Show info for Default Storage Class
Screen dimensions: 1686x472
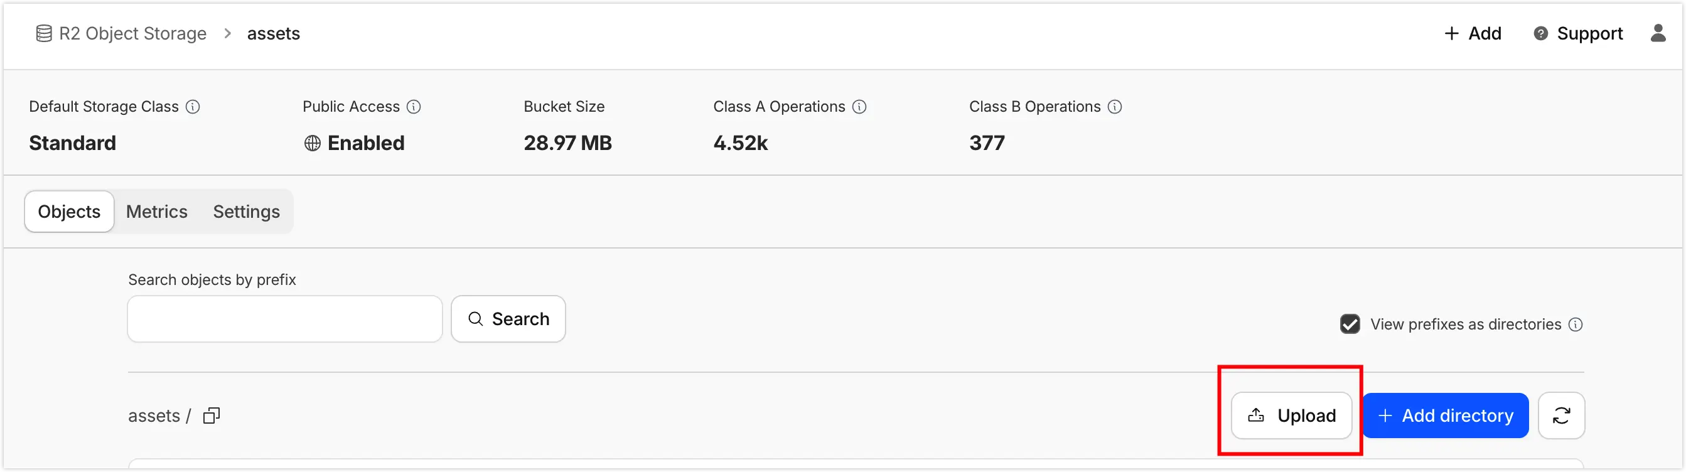pyautogui.click(x=193, y=107)
